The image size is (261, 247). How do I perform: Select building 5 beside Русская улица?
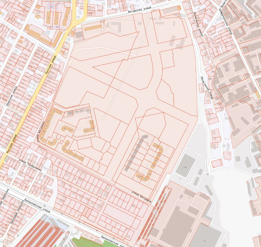coord(66,17)
